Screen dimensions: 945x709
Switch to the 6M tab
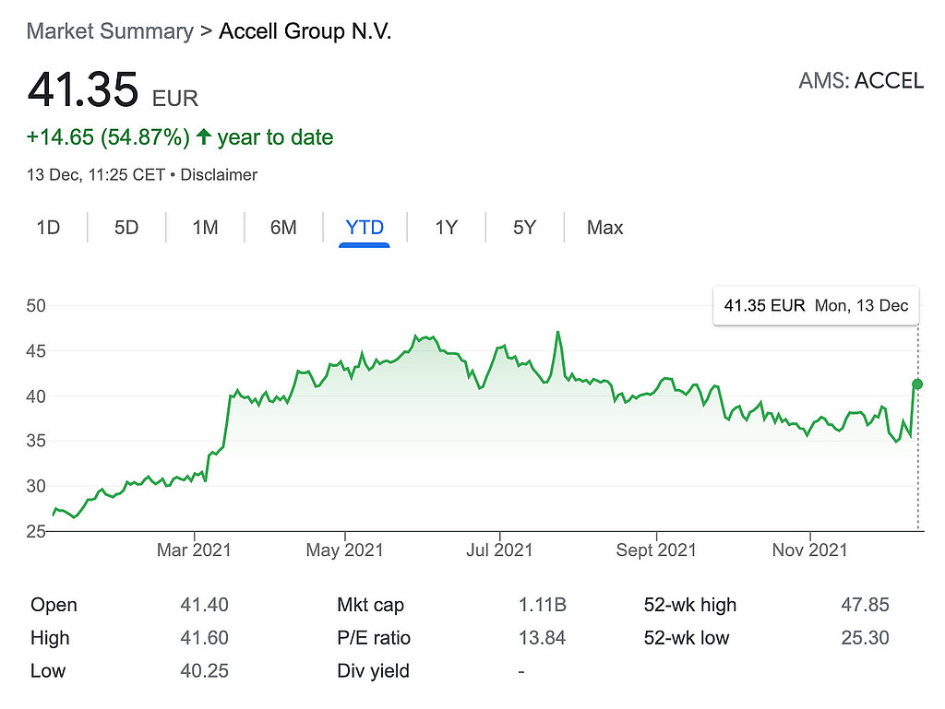pyautogui.click(x=283, y=228)
